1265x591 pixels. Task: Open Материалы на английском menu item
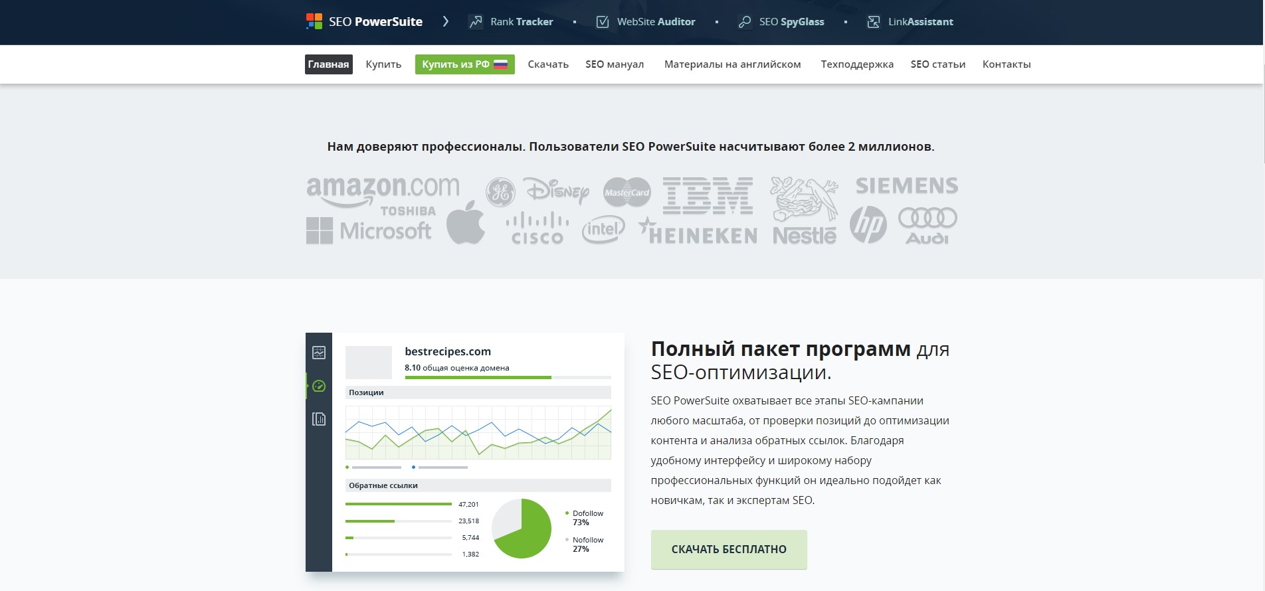pyautogui.click(x=732, y=64)
